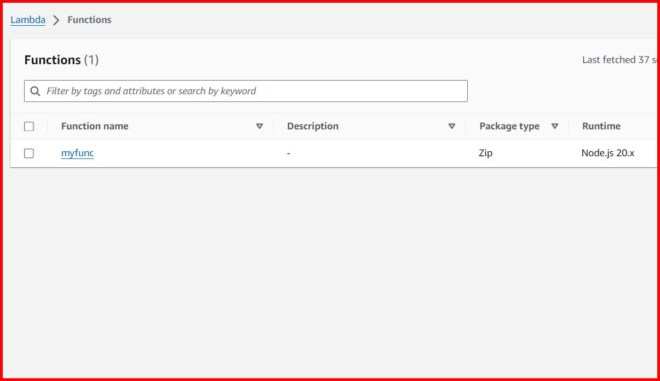The image size is (660, 381).
Task: Open the Lambda breadcrumb link
Action: [x=27, y=19]
